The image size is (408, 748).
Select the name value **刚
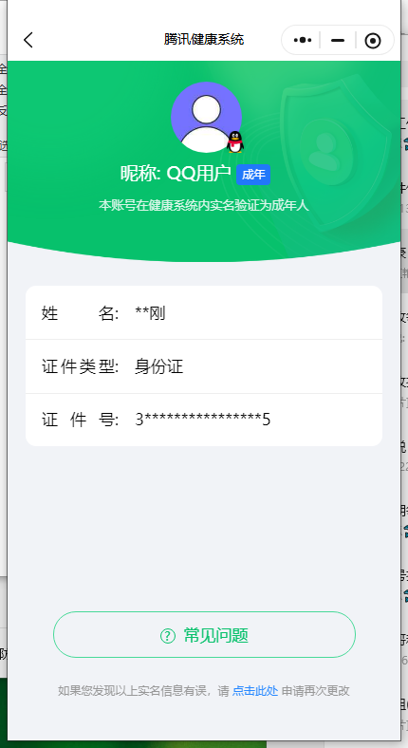[x=150, y=314]
